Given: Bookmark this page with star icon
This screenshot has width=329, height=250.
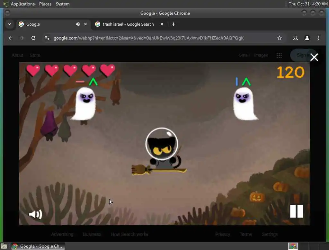Looking at the screenshot, I should click(279, 38).
